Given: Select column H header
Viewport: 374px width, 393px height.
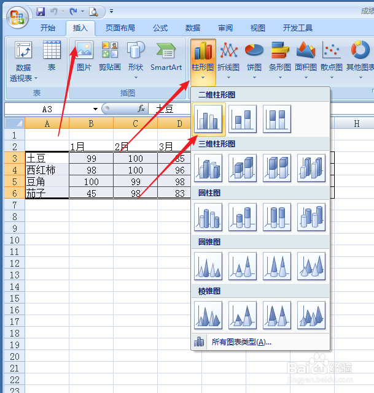Looking at the screenshot, I should click(356, 123).
